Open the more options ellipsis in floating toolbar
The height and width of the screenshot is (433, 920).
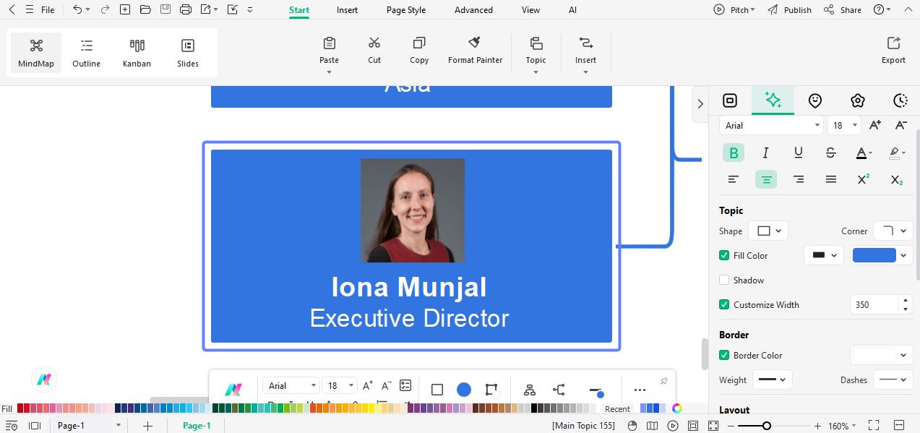tap(640, 390)
